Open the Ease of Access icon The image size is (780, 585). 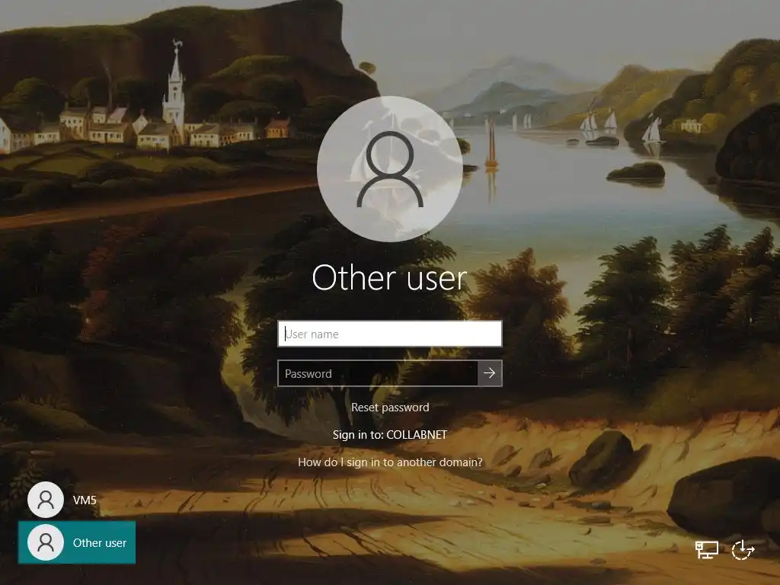tap(743, 550)
